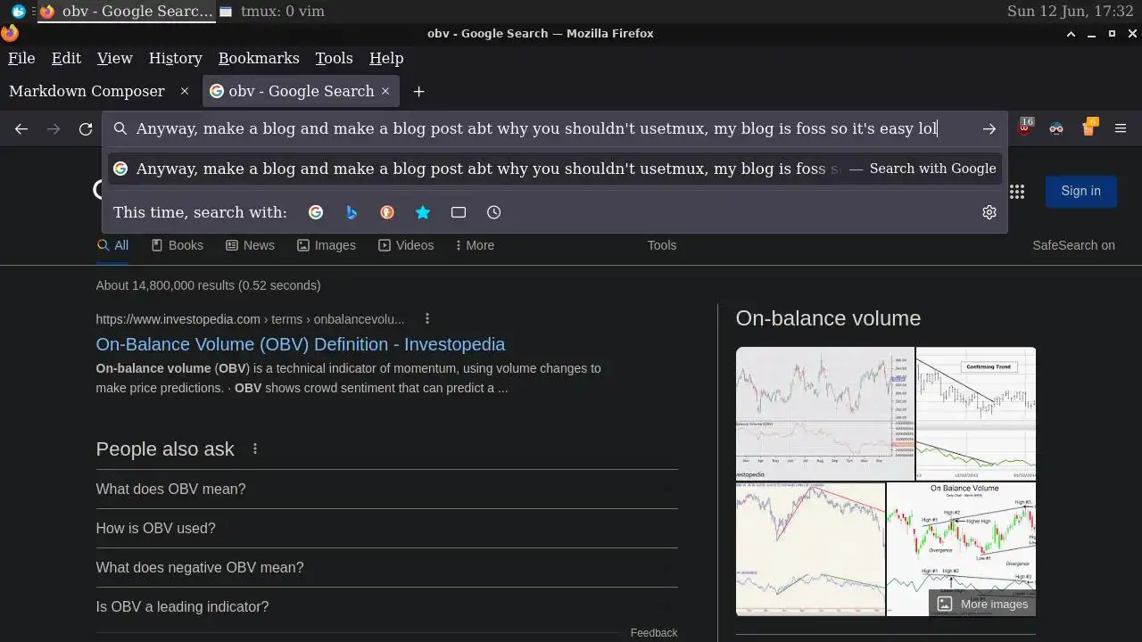Open the Firefox hamburger application menu
Viewport: 1142px width, 642px height.
(x=1121, y=129)
